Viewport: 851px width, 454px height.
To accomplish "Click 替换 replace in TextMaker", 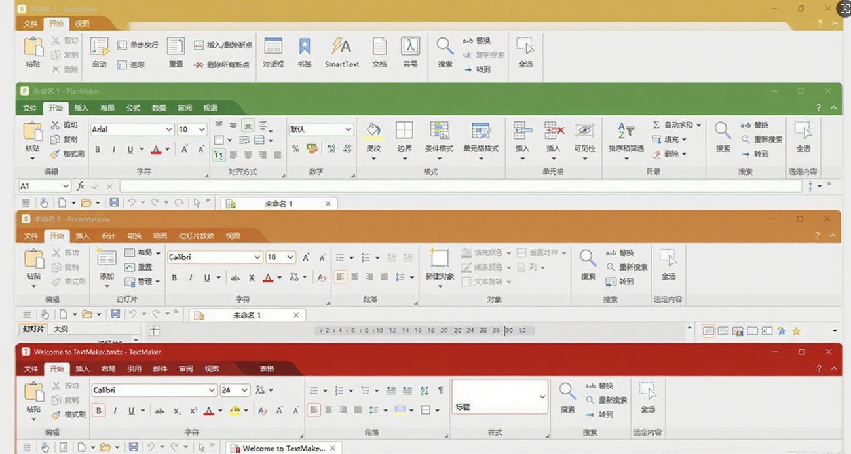I will (599, 386).
